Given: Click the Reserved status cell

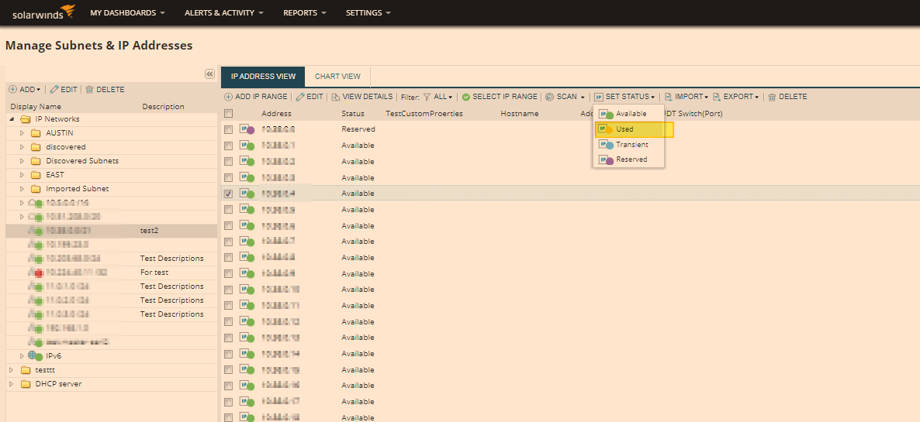Looking at the screenshot, I should [358, 129].
